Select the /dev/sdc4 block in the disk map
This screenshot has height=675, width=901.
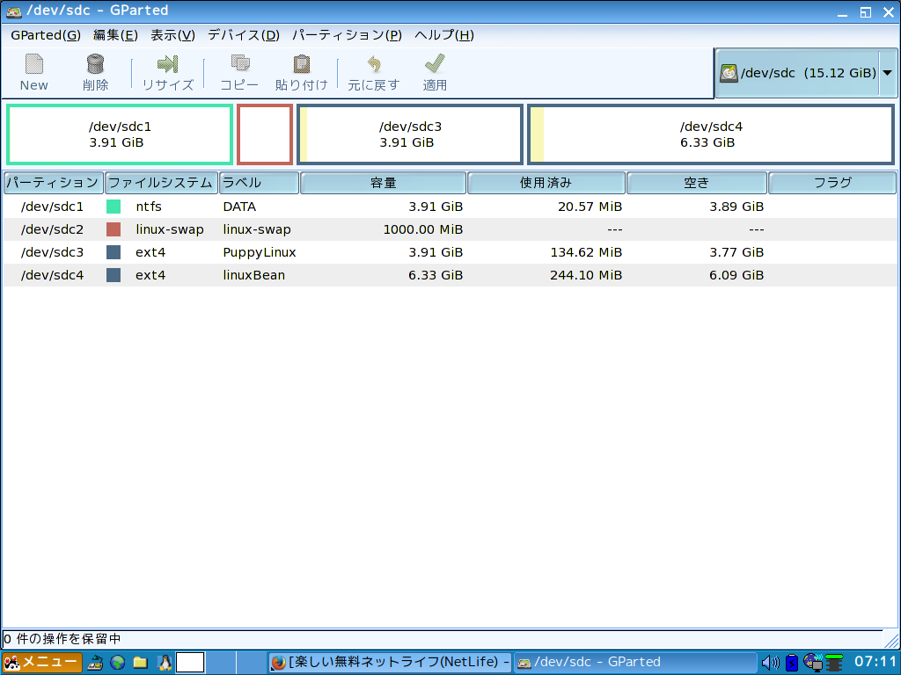[x=711, y=134]
